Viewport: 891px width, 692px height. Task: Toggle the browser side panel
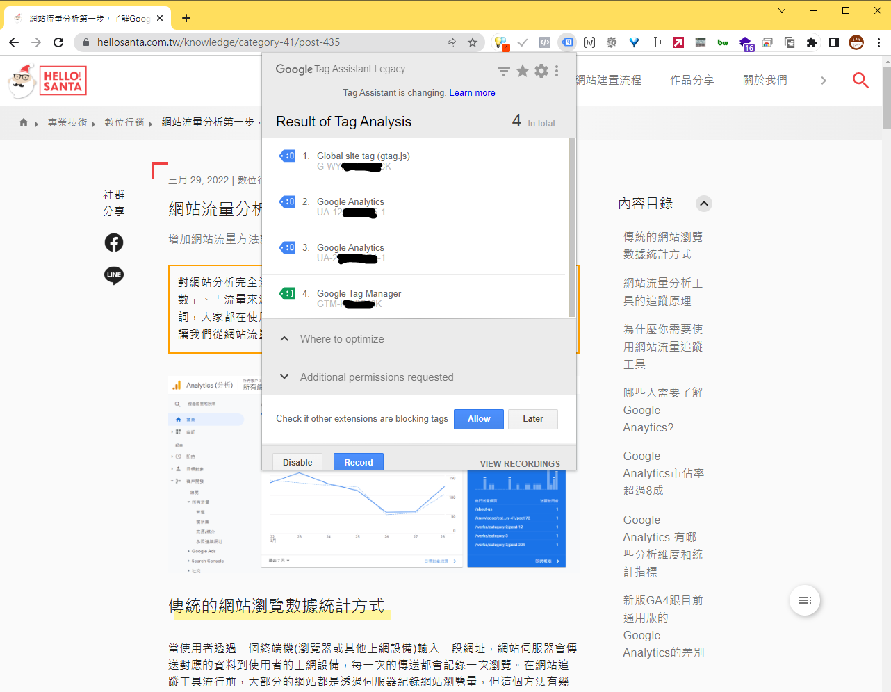coord(834,42)
